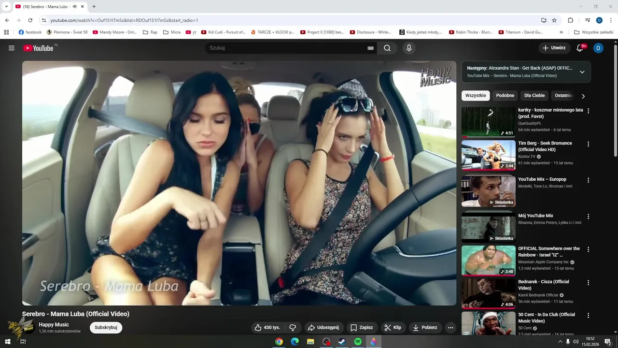Viewport: 618px width, 348px height.
Task: Open Microsoft Edge from the taskbar
Action: click(x=295, y=341)
